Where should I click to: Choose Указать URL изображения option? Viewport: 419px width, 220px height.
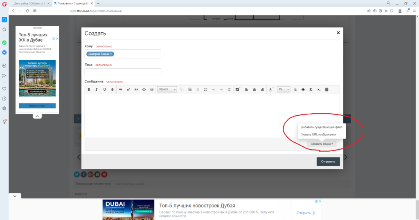(x=318, y=134)
